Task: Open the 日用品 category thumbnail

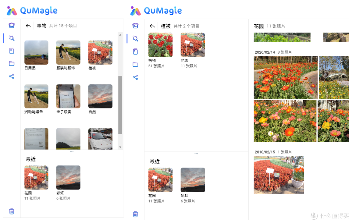Action: 36,52
